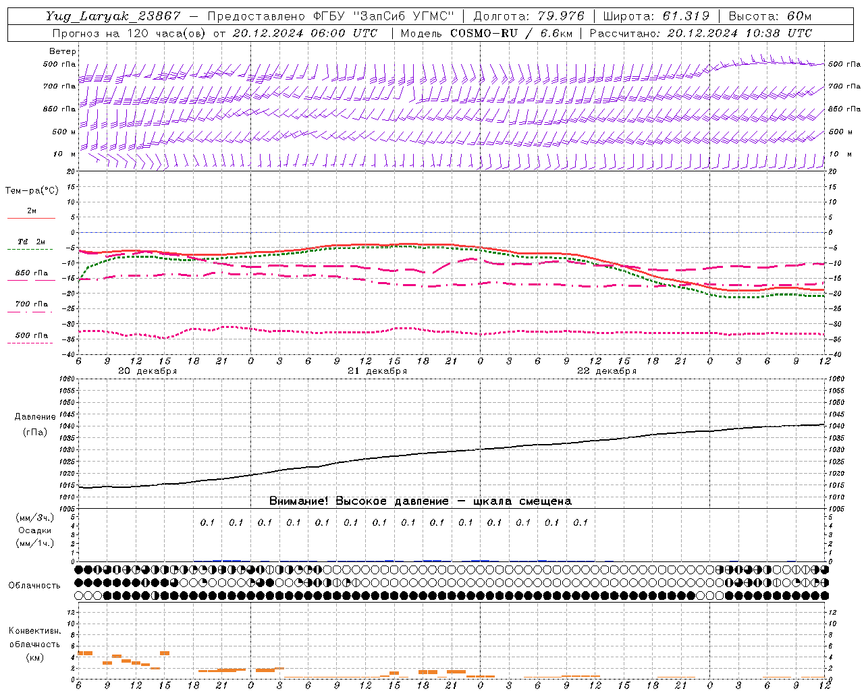The width and height of the screenshot is (864, 691).
Task: Click the Td 2м dew point legend entry
Action: coord(32,242)
